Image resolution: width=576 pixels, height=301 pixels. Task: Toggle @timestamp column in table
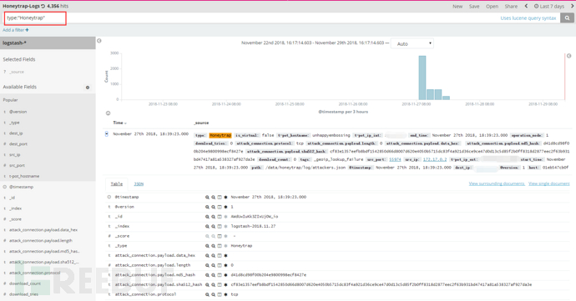pos(220,197)
